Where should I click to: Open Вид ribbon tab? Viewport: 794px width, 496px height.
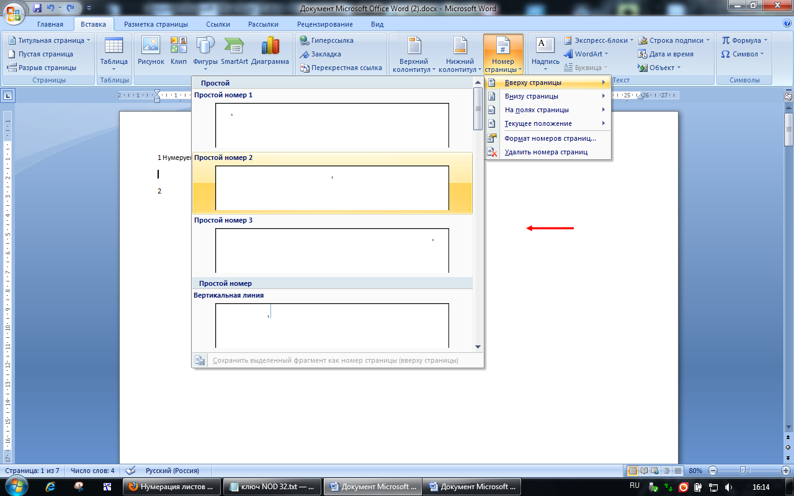[x=377, y=24]
